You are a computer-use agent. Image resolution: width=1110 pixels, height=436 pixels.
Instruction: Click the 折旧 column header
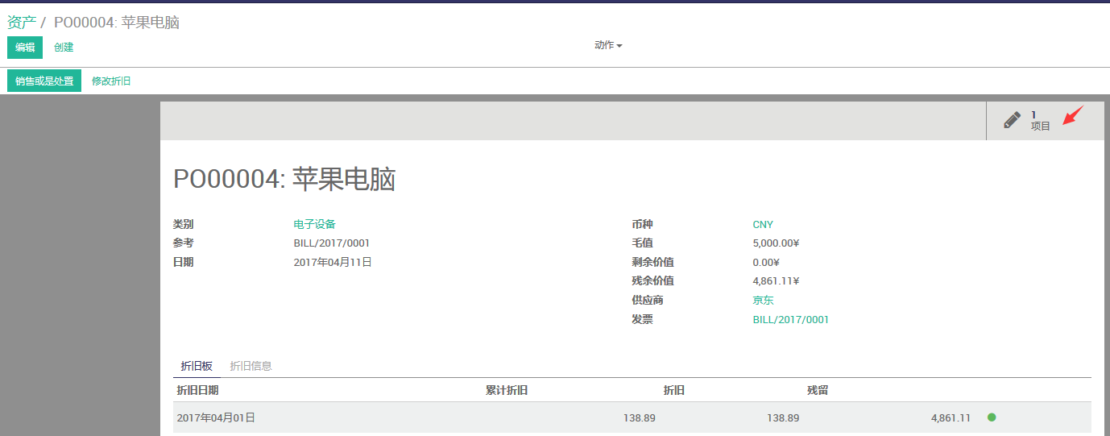[x=674, y=390]
